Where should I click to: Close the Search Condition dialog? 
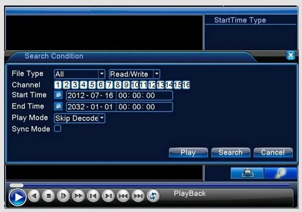pyautogui.click(x=291, y=55)
